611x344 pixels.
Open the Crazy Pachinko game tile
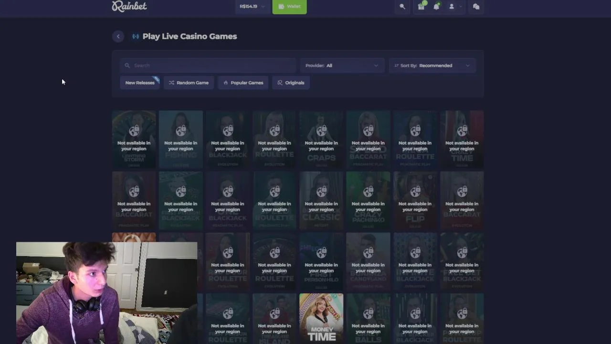[x=368, y=201]
